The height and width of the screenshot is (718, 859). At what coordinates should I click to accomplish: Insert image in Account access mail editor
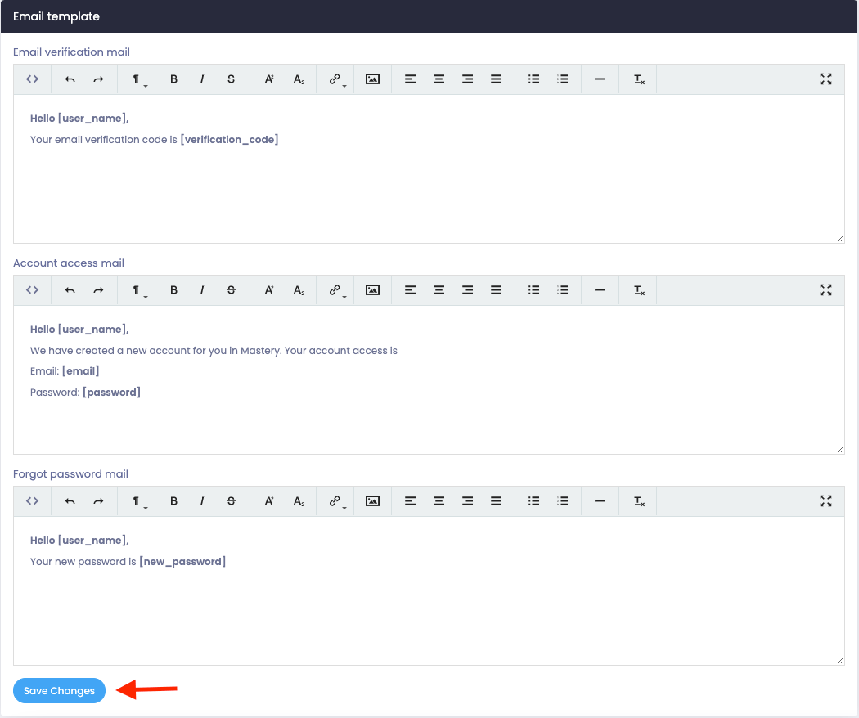tap(372, 290)
